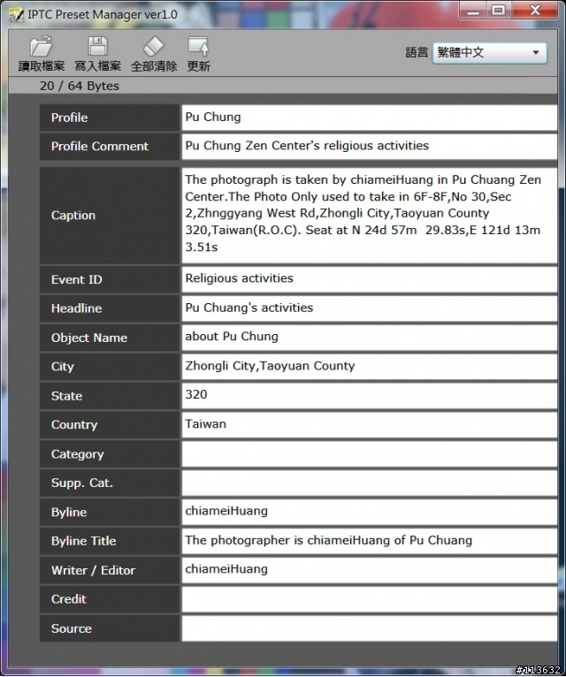This screenshot has height=677, width=566.
Task: Click the 'Byline Title' label
Action: point(83,541)
